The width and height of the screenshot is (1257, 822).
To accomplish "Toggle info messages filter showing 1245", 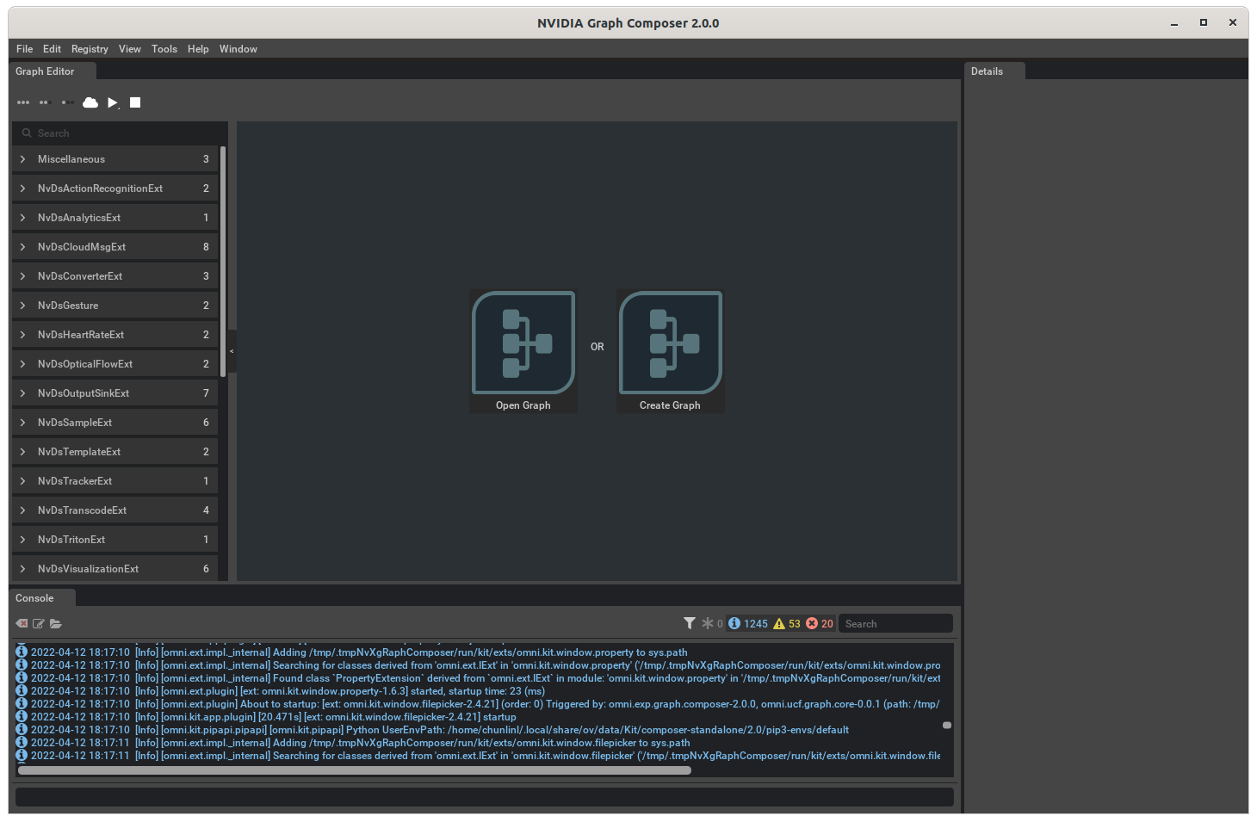I will [x=748, y=623].
